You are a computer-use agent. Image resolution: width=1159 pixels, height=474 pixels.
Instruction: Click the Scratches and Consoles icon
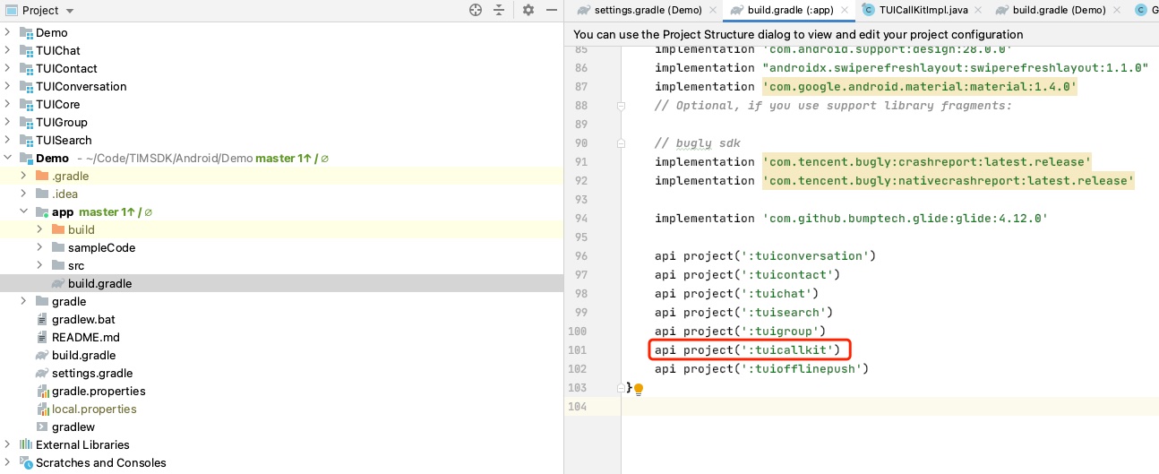[26, 463]
